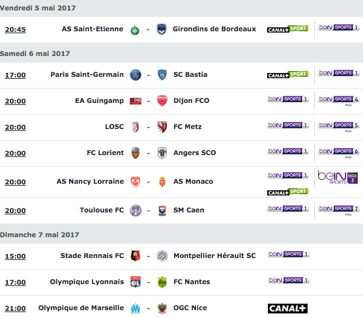Open the 20:45 kickoff time link

15,29
